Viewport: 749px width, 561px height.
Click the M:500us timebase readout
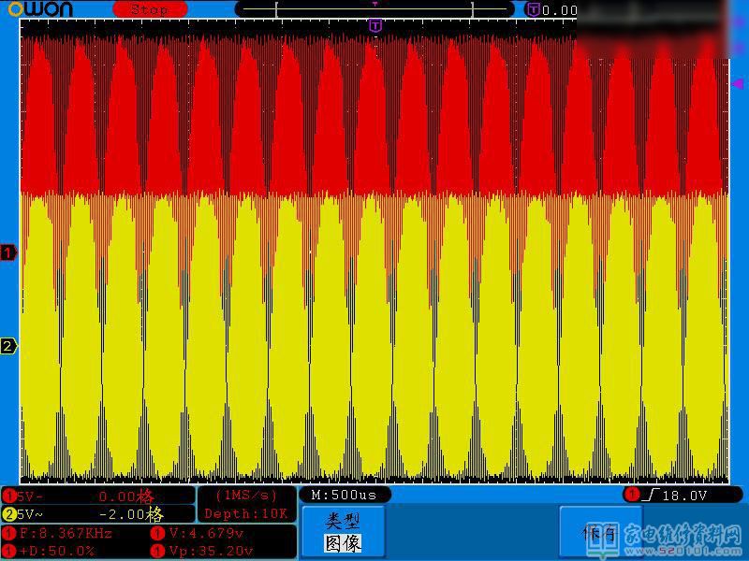pyautogui.click(x=344, y=496)
